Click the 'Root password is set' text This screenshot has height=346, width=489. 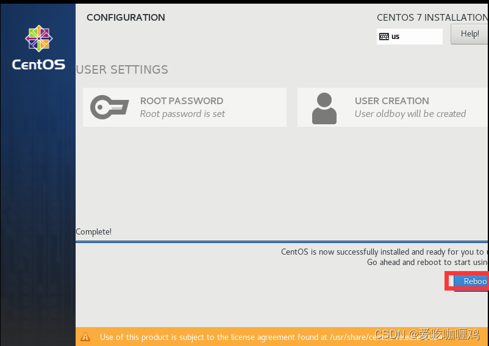(182, 114)
